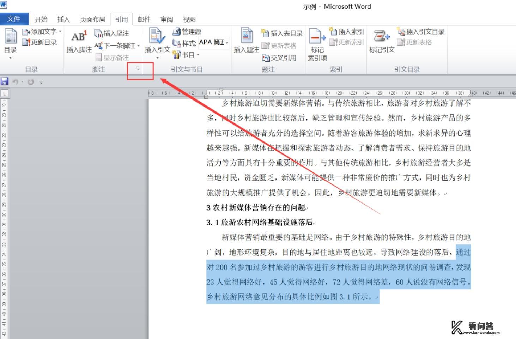
Task: Click the 更新索引 button
Action: (x=346, y=42)
